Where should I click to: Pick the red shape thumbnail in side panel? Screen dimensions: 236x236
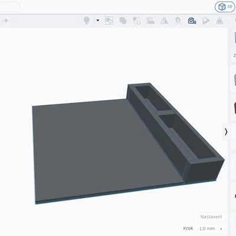click(x=235, y=107)
